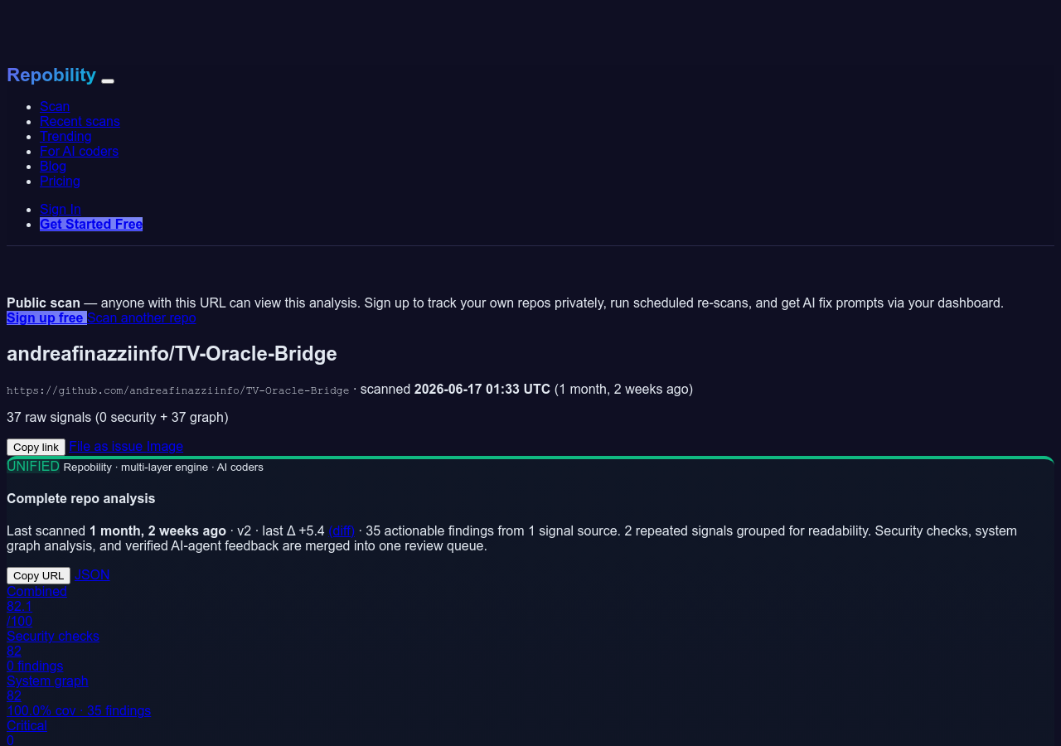Click the Copy link button

coord(36,447)
